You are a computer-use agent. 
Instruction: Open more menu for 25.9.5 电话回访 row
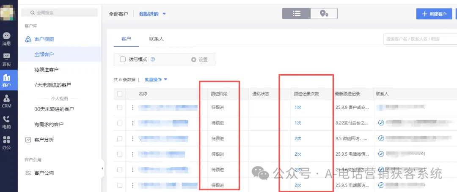coord(132,185)
